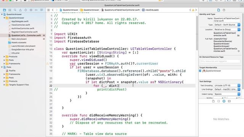Open Main.storyboard in navigator
Viewport: 244px width, 137px height.
click(x=19, y=39)
